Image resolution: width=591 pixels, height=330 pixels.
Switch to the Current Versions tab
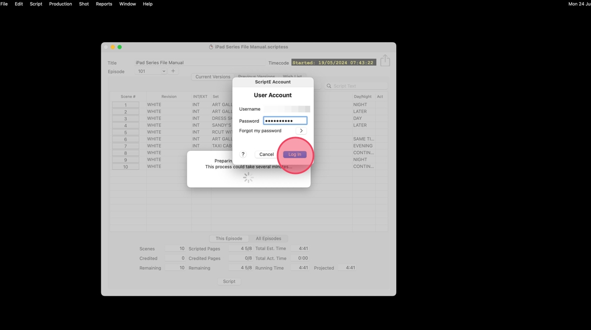coord(213,76)
